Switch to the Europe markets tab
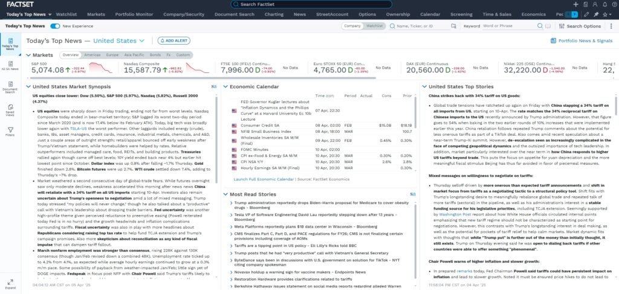This screenshot has width=619, height=294. tap(112, 55)
